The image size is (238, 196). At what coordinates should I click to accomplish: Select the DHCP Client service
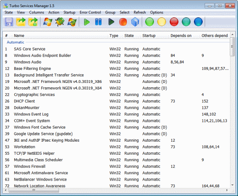pos(116,101)
